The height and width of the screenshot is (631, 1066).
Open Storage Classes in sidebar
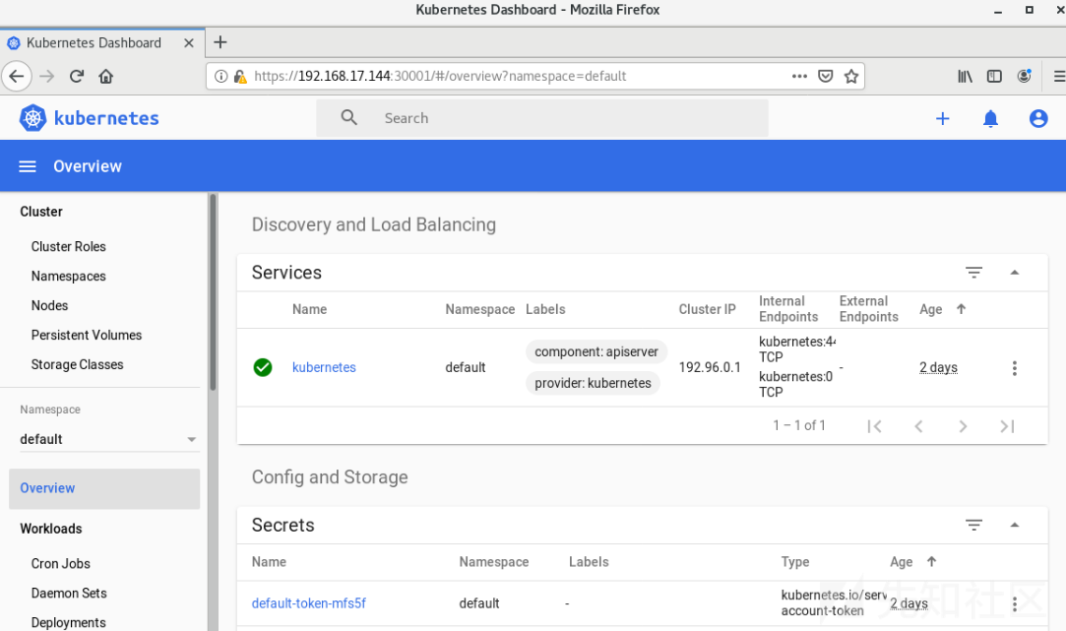pos(78,364)
